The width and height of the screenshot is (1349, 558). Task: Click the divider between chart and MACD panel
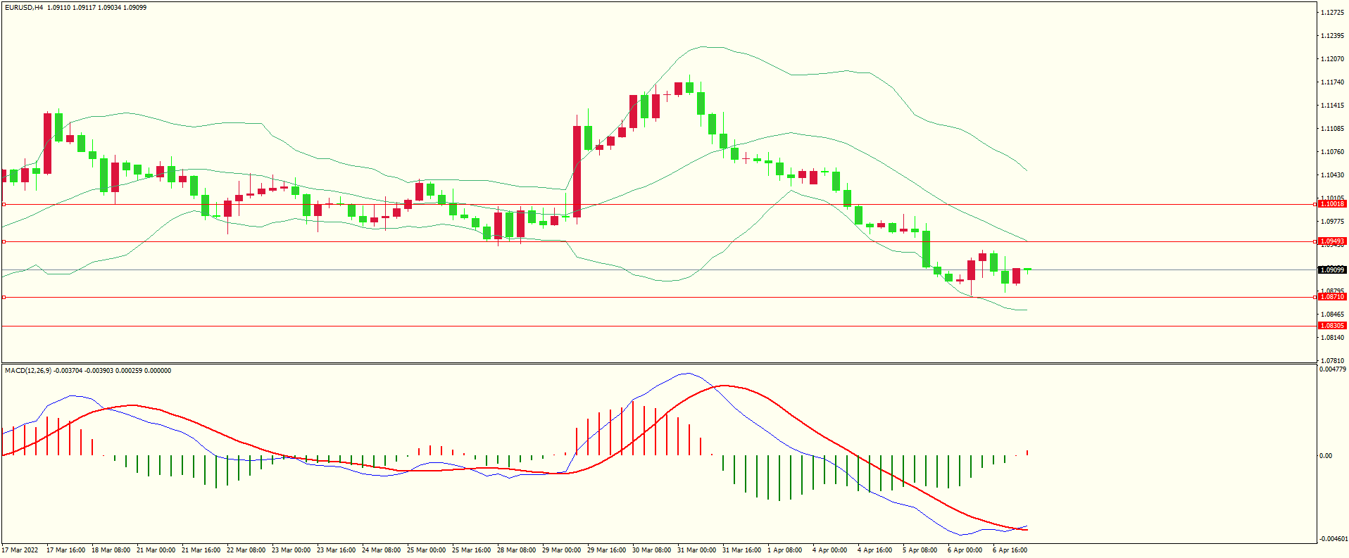click(x=658, y=364)
